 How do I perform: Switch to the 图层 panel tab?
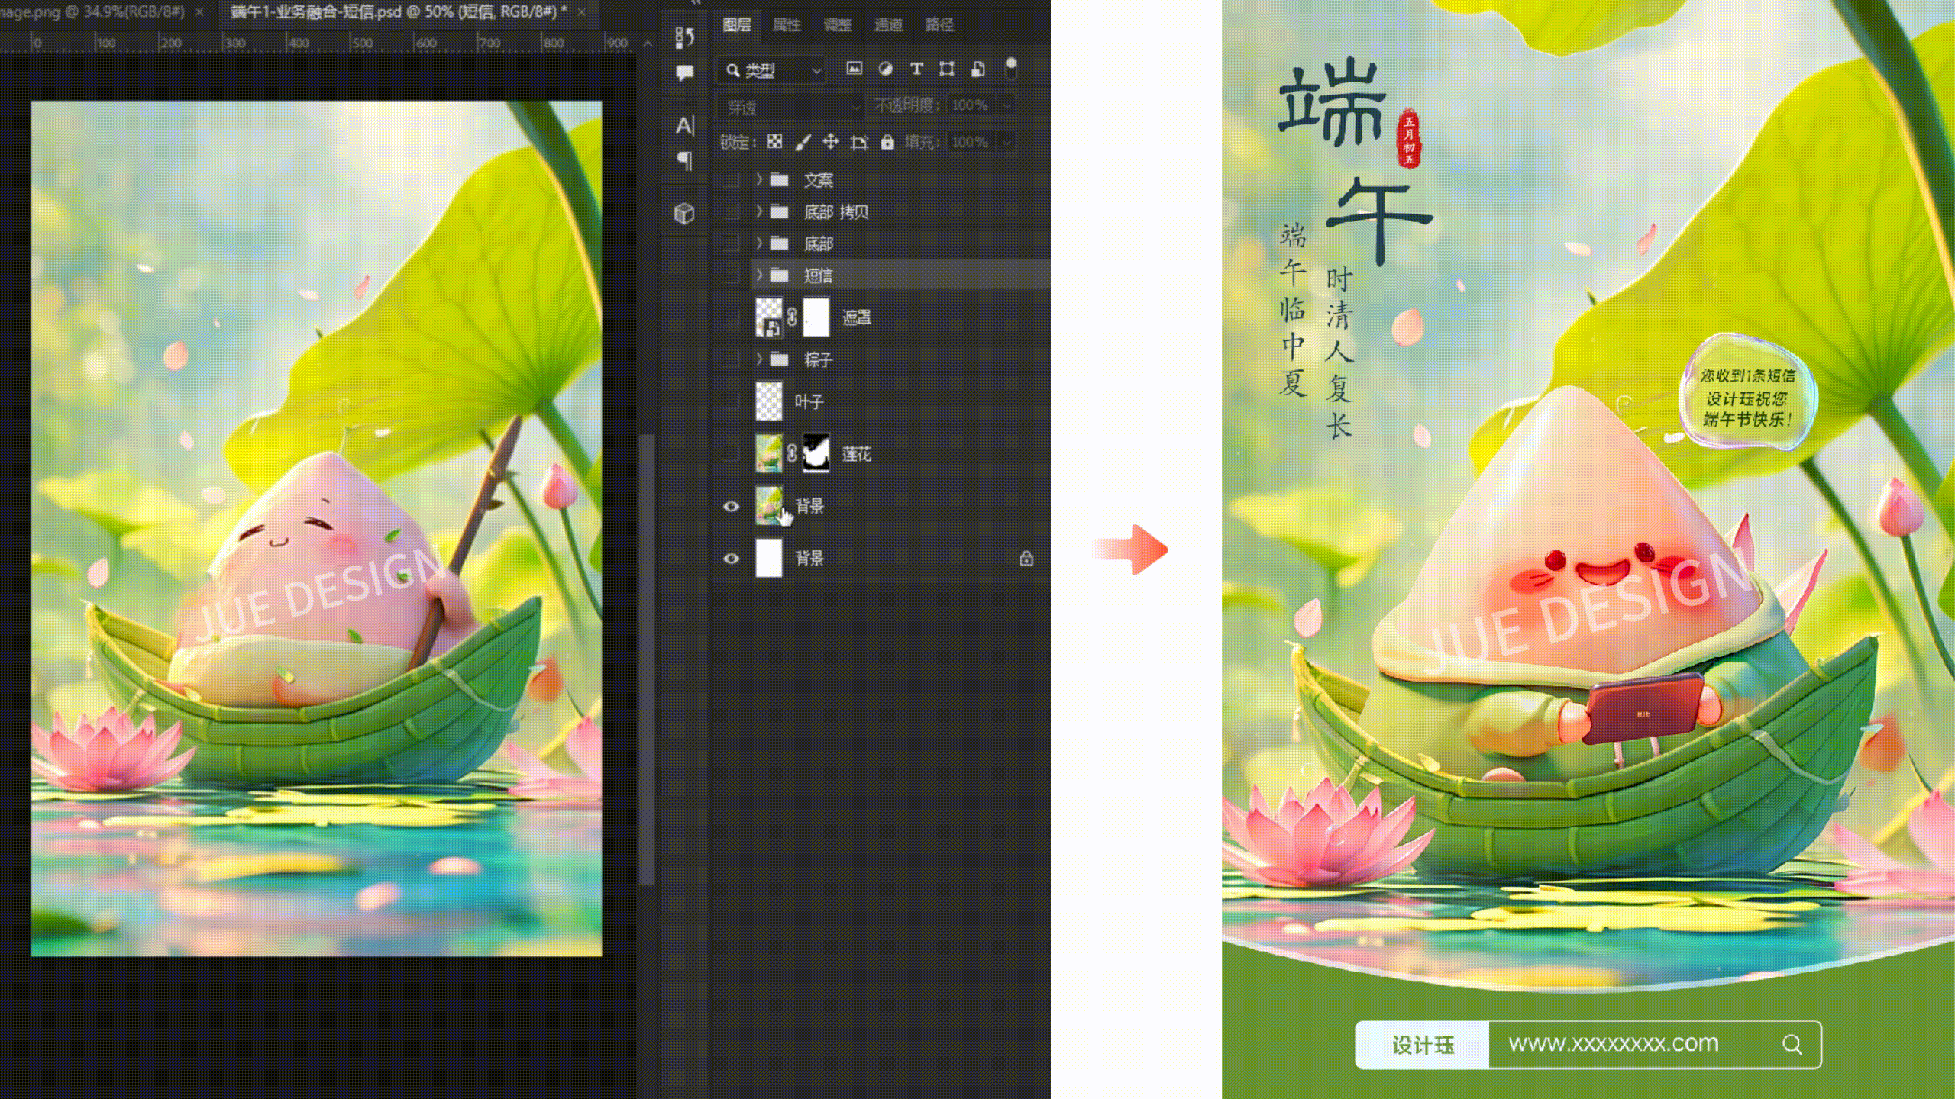click(737, 24)
